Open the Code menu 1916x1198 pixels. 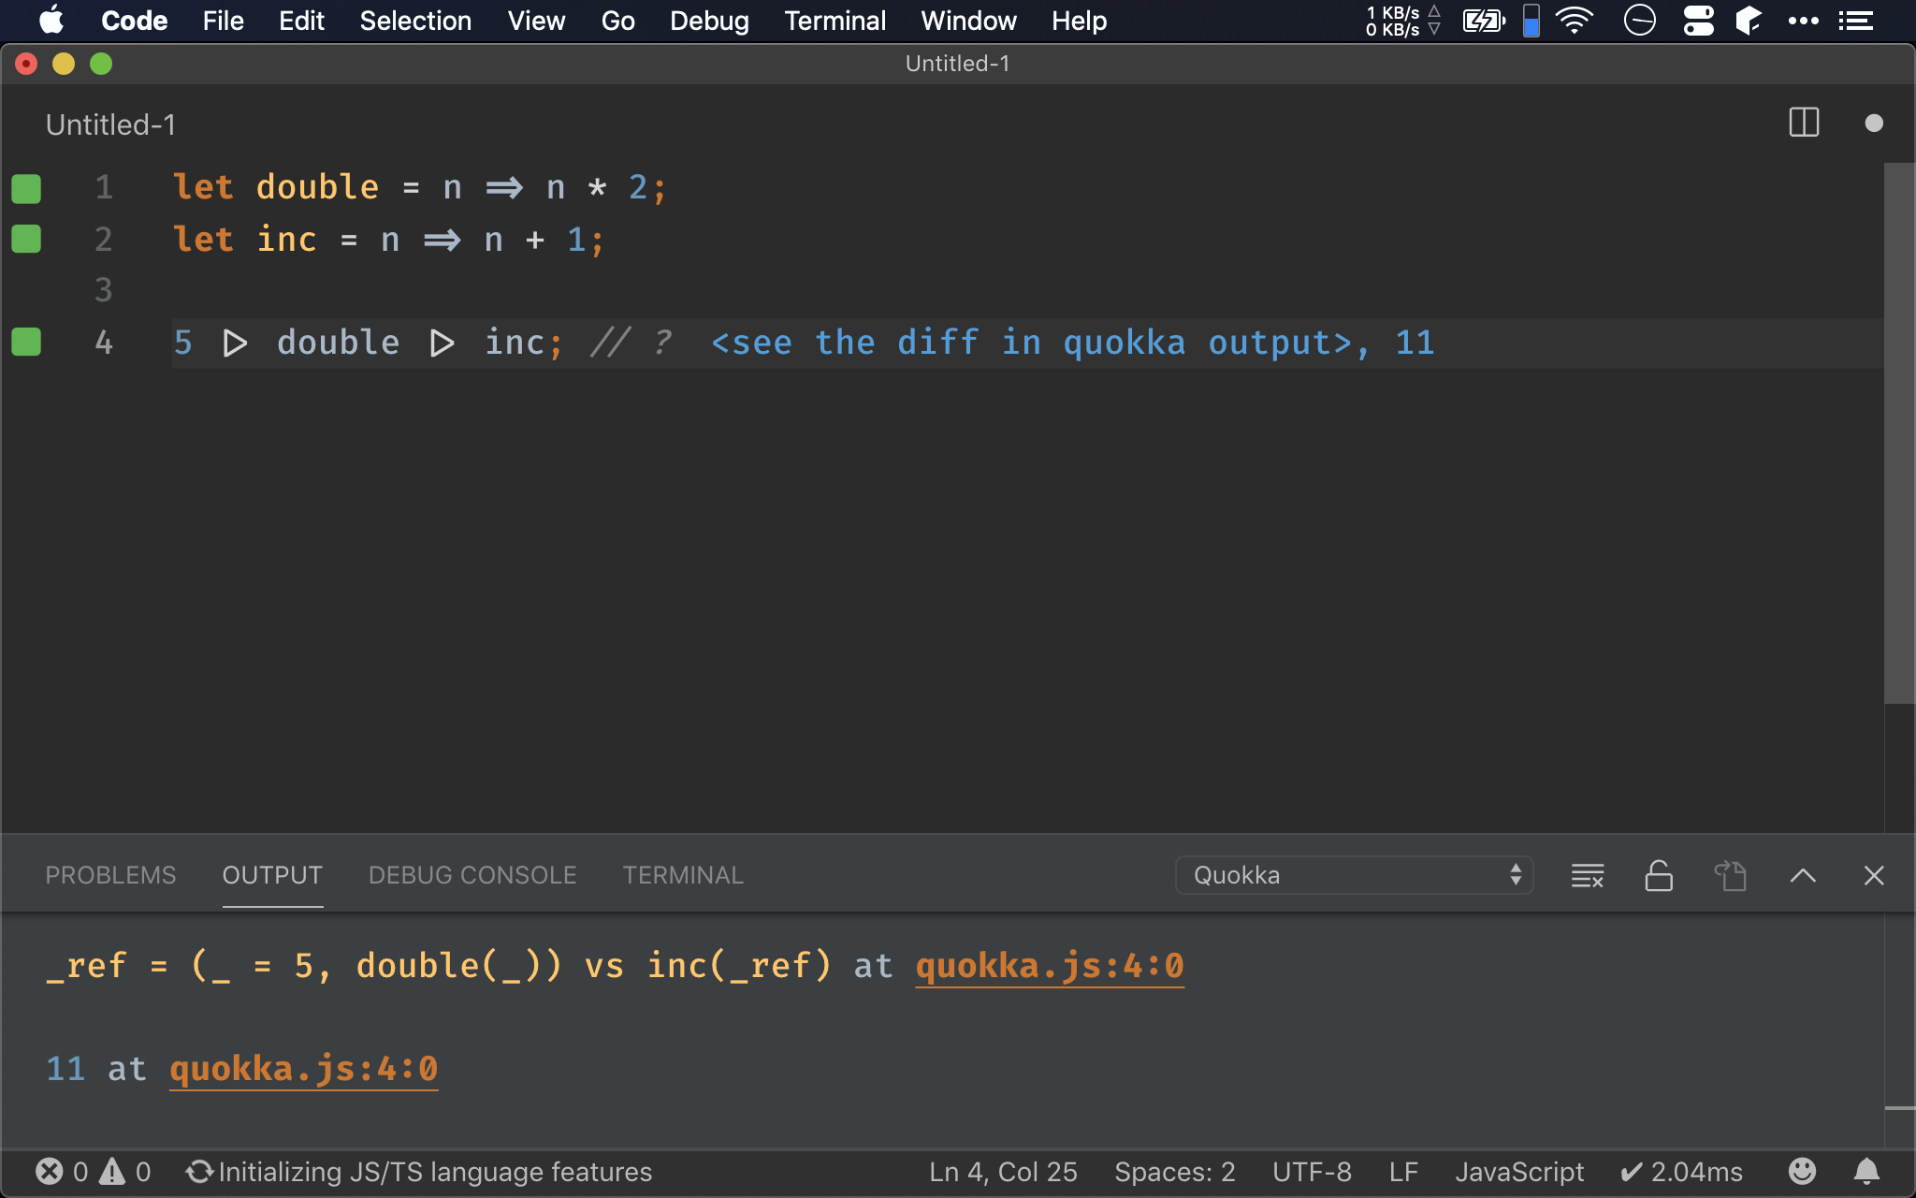(134, 21)
